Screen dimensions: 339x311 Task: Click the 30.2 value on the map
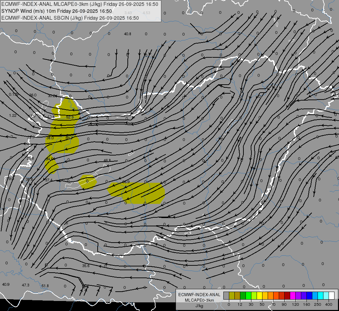click(52, 96)
